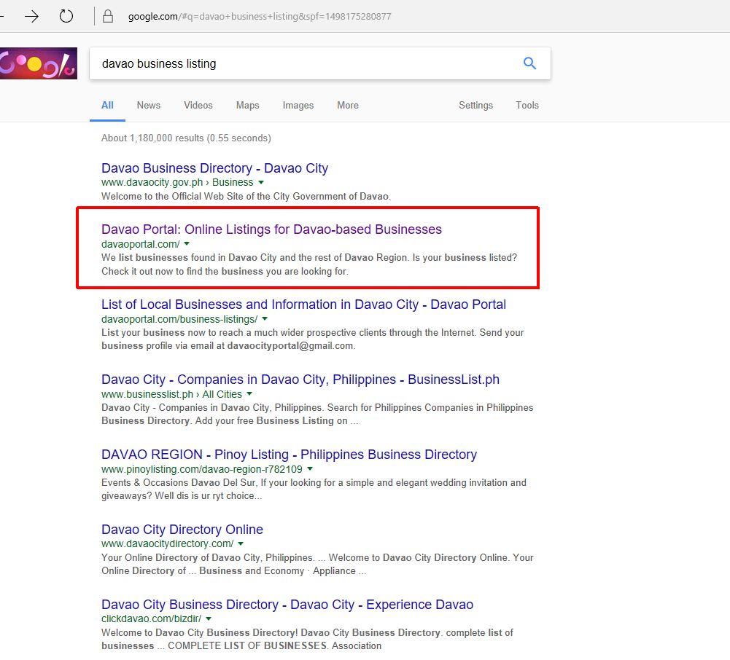This screenshot has width=730, height=660.
Task: Open Davao Portal: Online Listings result
Action: coord(271,229)
